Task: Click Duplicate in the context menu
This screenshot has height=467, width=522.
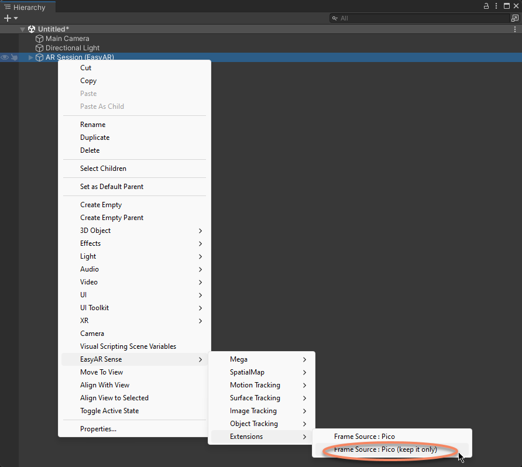Action: 95,138
